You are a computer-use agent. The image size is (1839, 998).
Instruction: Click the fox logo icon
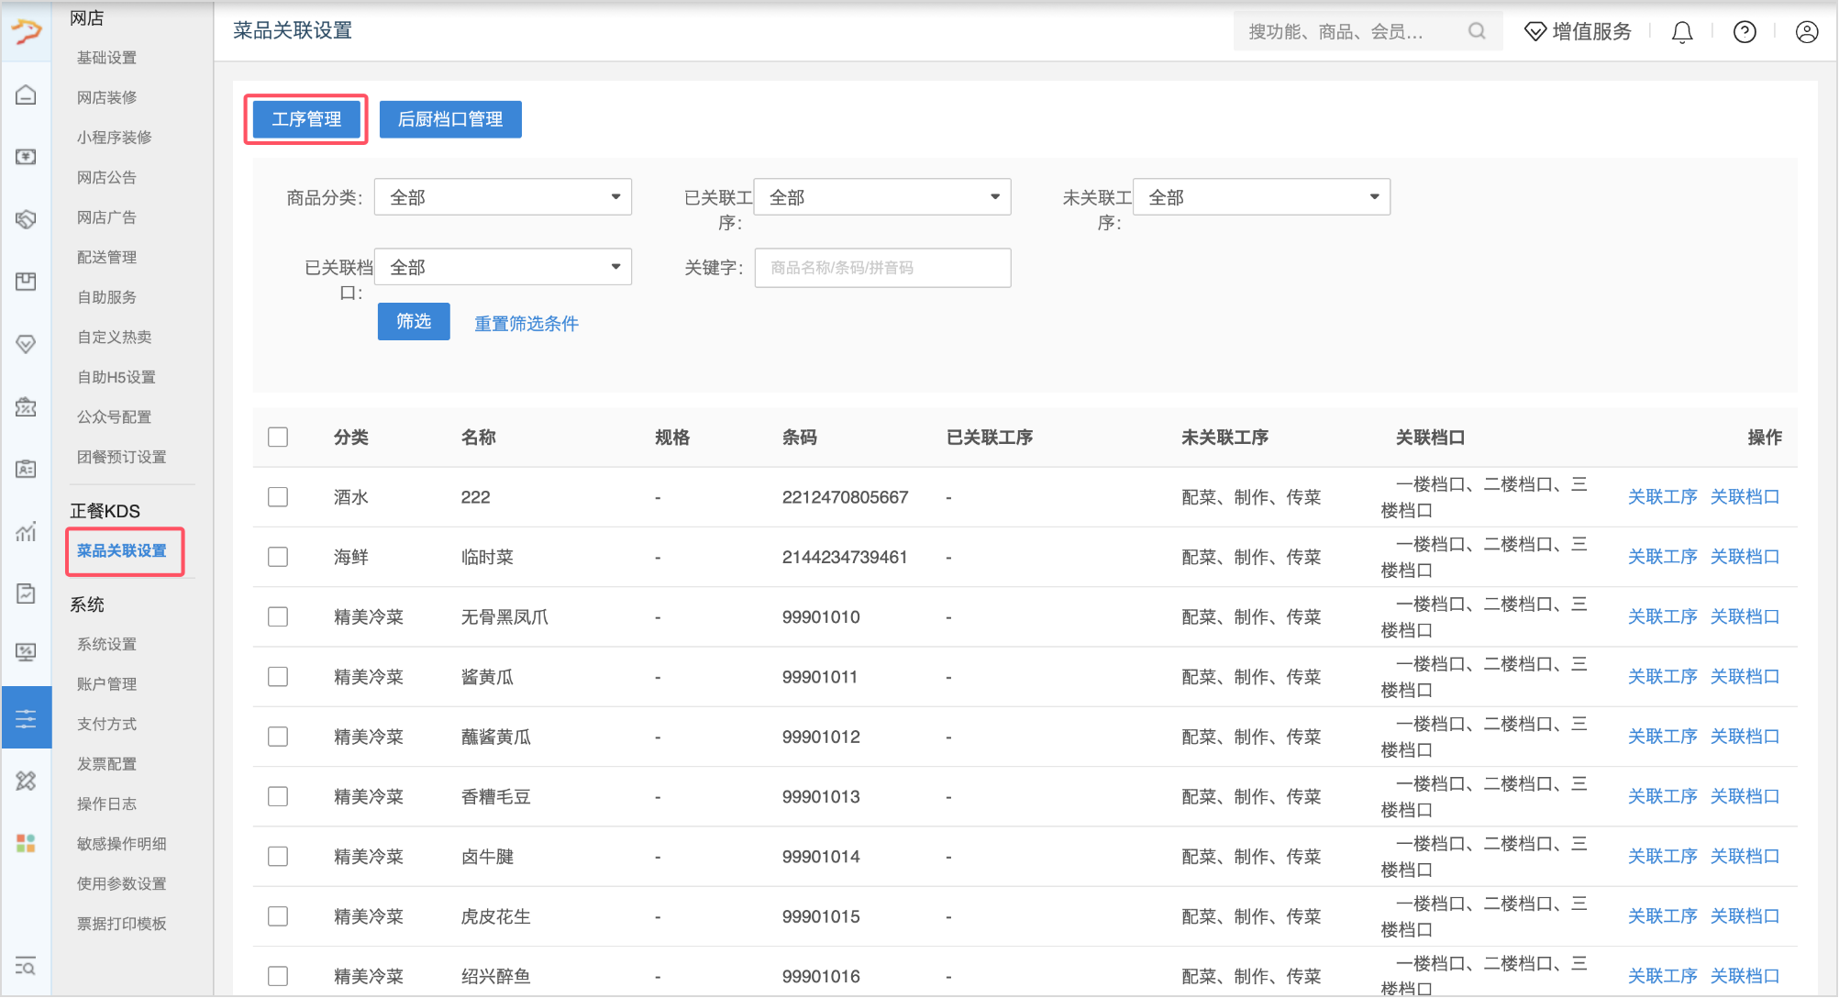(x=26, y=31)
